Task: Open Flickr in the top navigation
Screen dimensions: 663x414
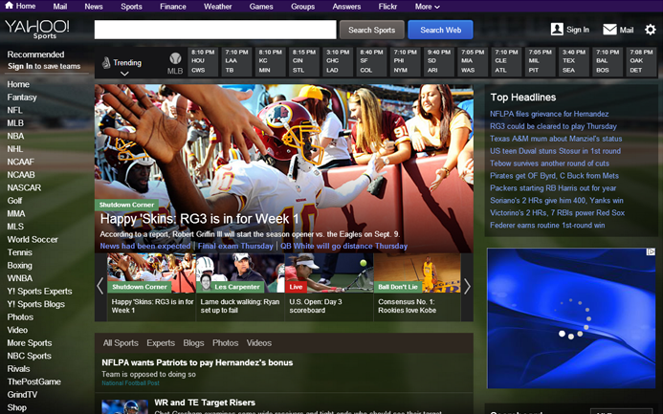Action: pyautogui.click(x=387, y=7)
